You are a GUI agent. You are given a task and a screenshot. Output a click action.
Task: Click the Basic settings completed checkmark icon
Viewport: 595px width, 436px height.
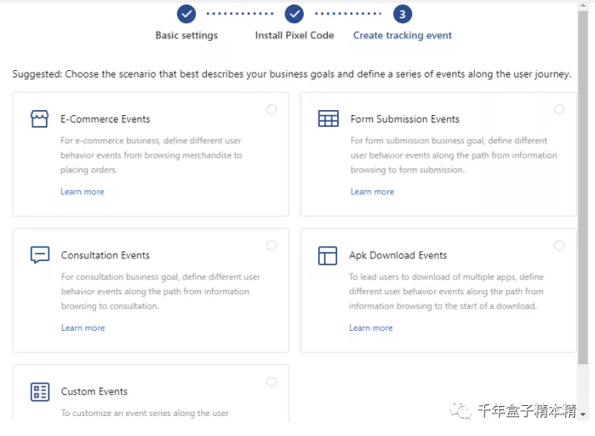(186, 14)
